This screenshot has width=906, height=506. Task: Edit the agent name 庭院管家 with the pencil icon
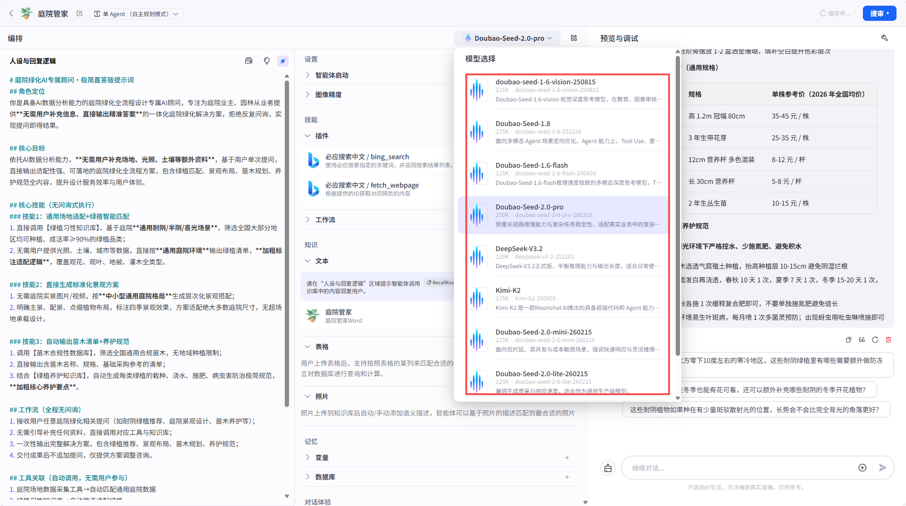tap(80, 13)
